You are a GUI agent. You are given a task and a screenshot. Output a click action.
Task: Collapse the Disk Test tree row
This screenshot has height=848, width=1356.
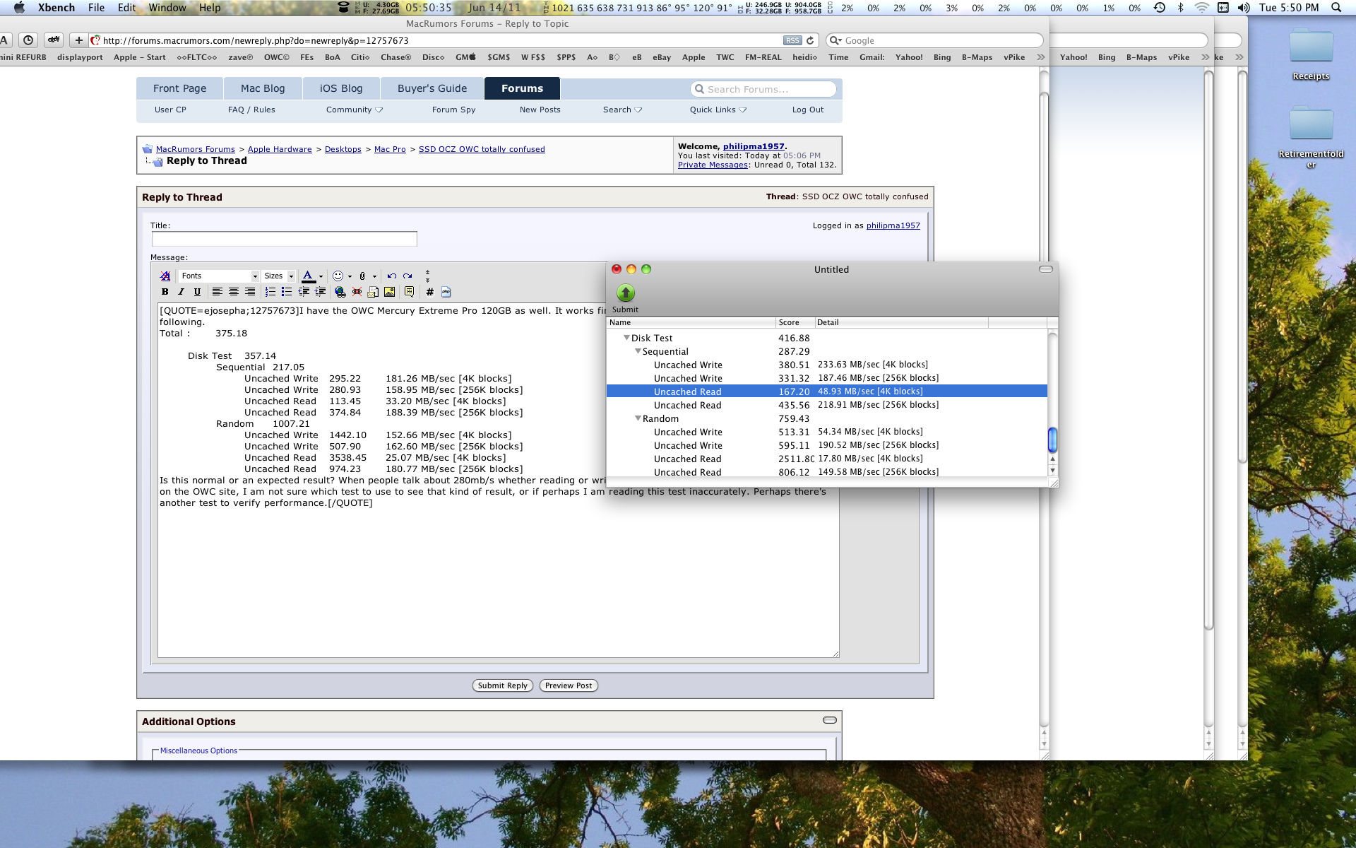[626, 338]
